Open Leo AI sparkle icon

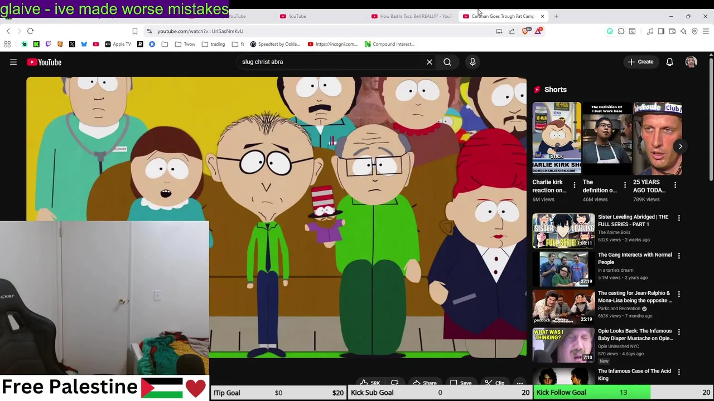(x=683, y=31)
